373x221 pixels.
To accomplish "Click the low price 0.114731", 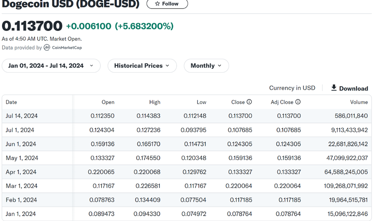I will (x=195, y=144).
